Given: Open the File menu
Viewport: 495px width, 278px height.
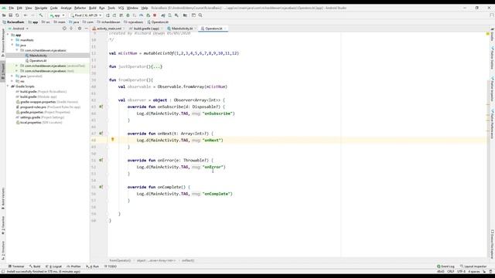Looking at the screenshot, I should [11, 8].
